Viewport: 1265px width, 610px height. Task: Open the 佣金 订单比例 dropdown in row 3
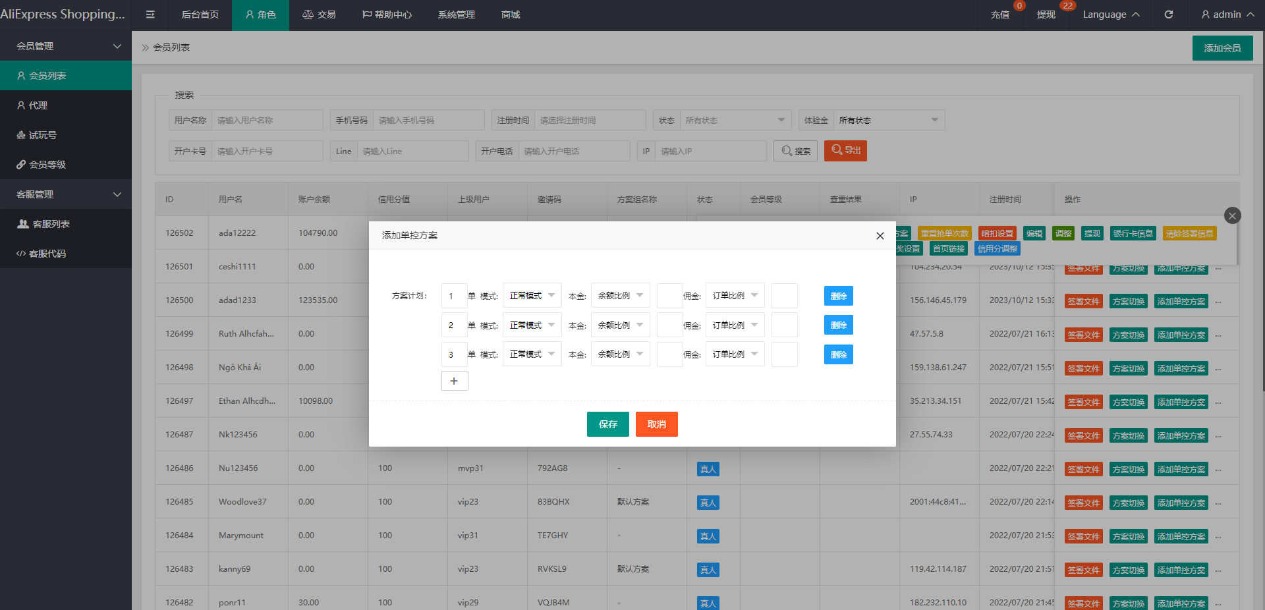[x=735, y=354]
